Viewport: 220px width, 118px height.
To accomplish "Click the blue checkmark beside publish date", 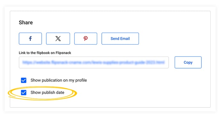I will [x=24, y=92].
